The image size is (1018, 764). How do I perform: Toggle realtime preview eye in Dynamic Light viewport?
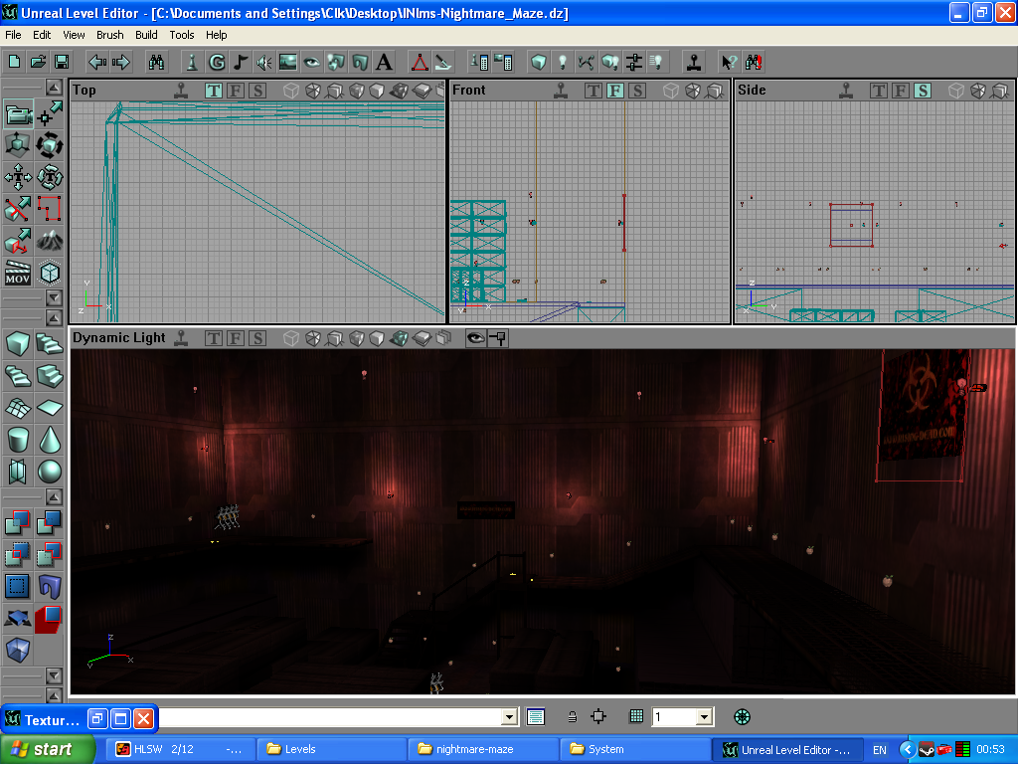476,338
